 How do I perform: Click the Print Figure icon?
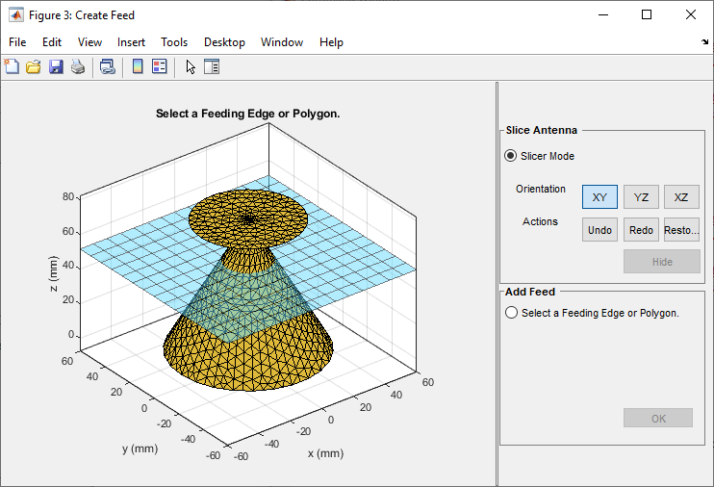[x=78, y=66]
